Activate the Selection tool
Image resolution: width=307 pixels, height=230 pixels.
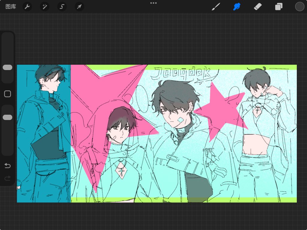tap(62, 7)
